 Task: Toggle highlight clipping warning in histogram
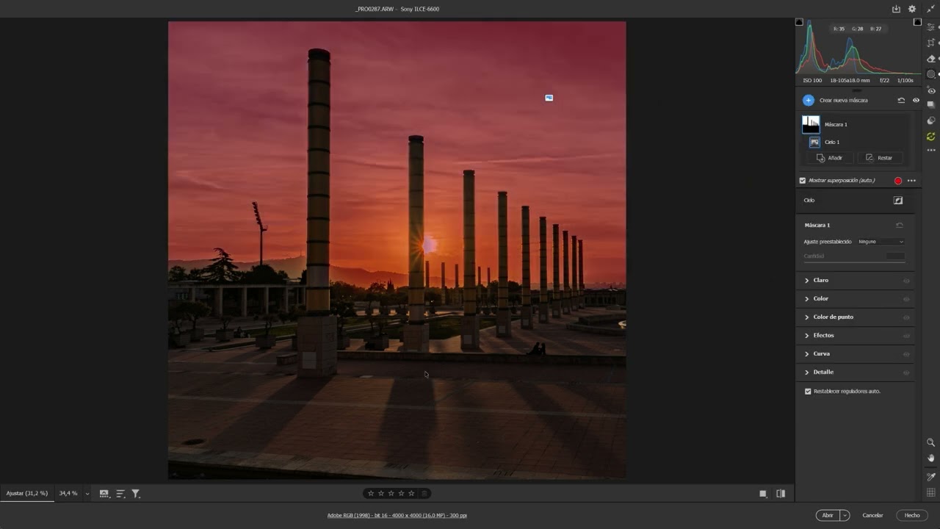pos(917,22)
